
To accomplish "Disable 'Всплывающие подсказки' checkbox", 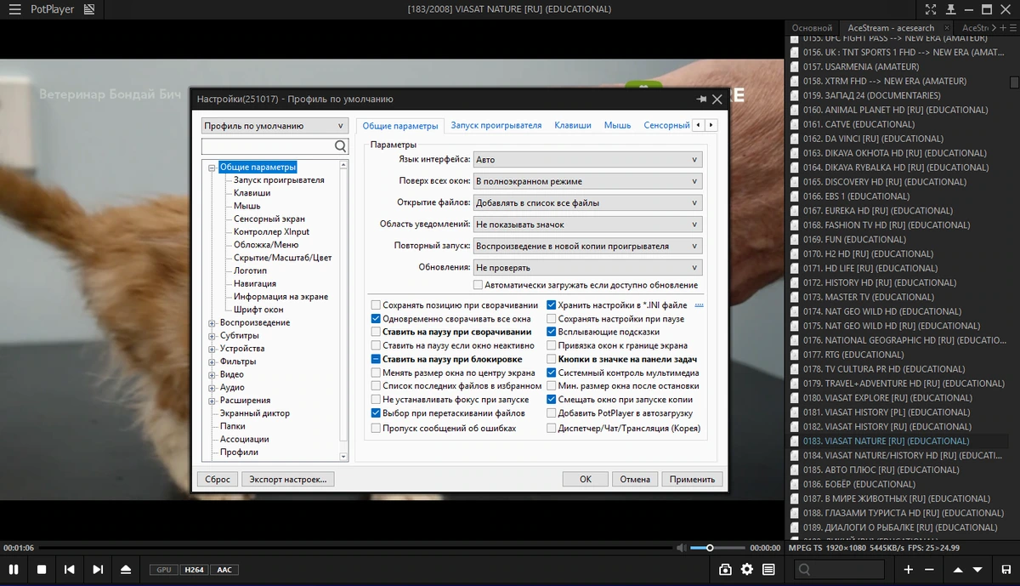I will (x=551, y=333).
